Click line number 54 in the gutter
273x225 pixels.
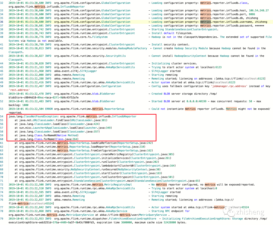click(2, 116)
